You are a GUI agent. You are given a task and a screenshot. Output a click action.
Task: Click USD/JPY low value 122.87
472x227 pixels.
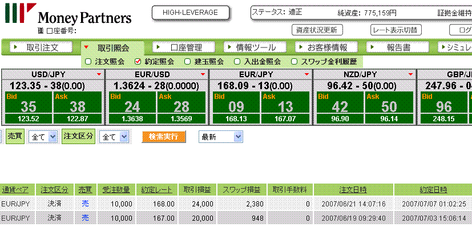78,119
